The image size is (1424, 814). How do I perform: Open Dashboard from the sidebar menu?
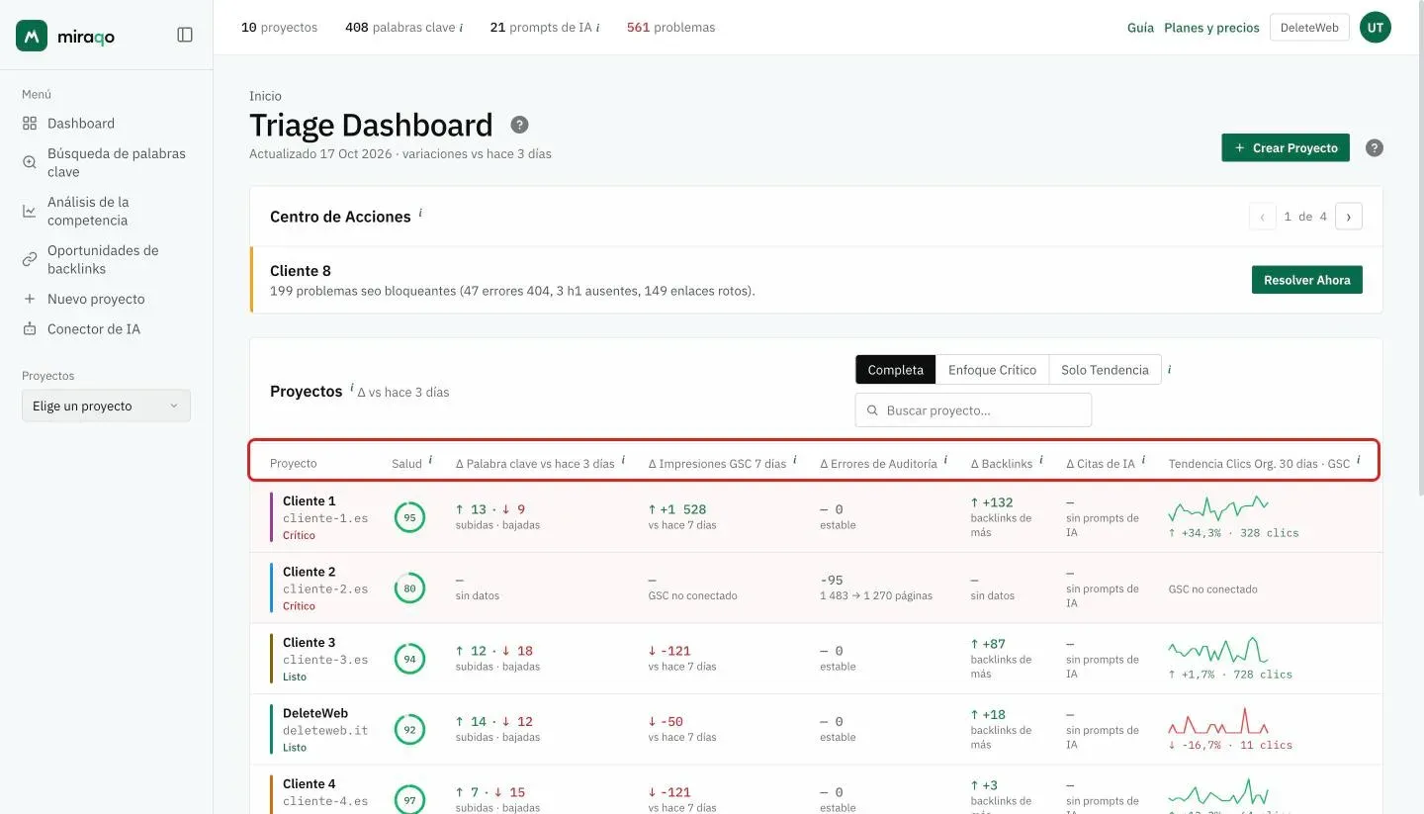coord(81,124)
